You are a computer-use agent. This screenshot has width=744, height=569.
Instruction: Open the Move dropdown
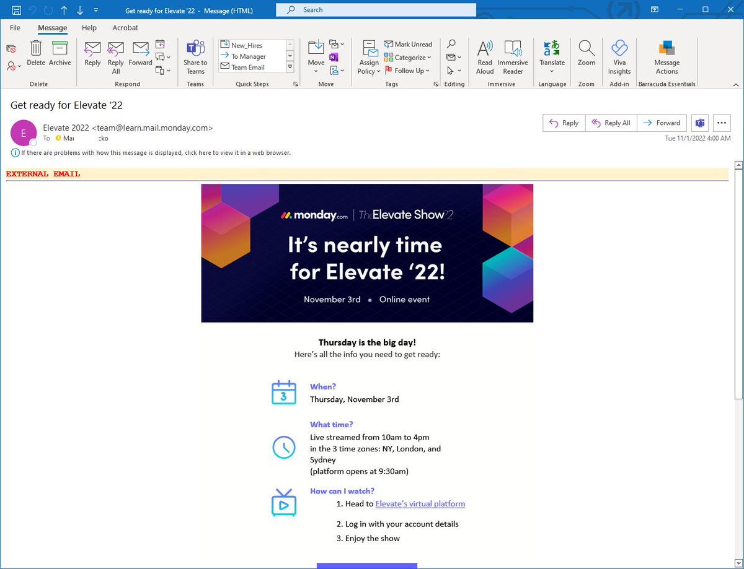tap(316, 57)
